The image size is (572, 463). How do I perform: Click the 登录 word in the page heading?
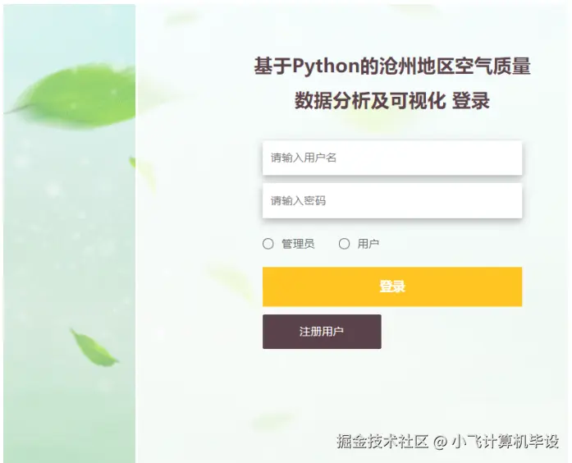471,100
